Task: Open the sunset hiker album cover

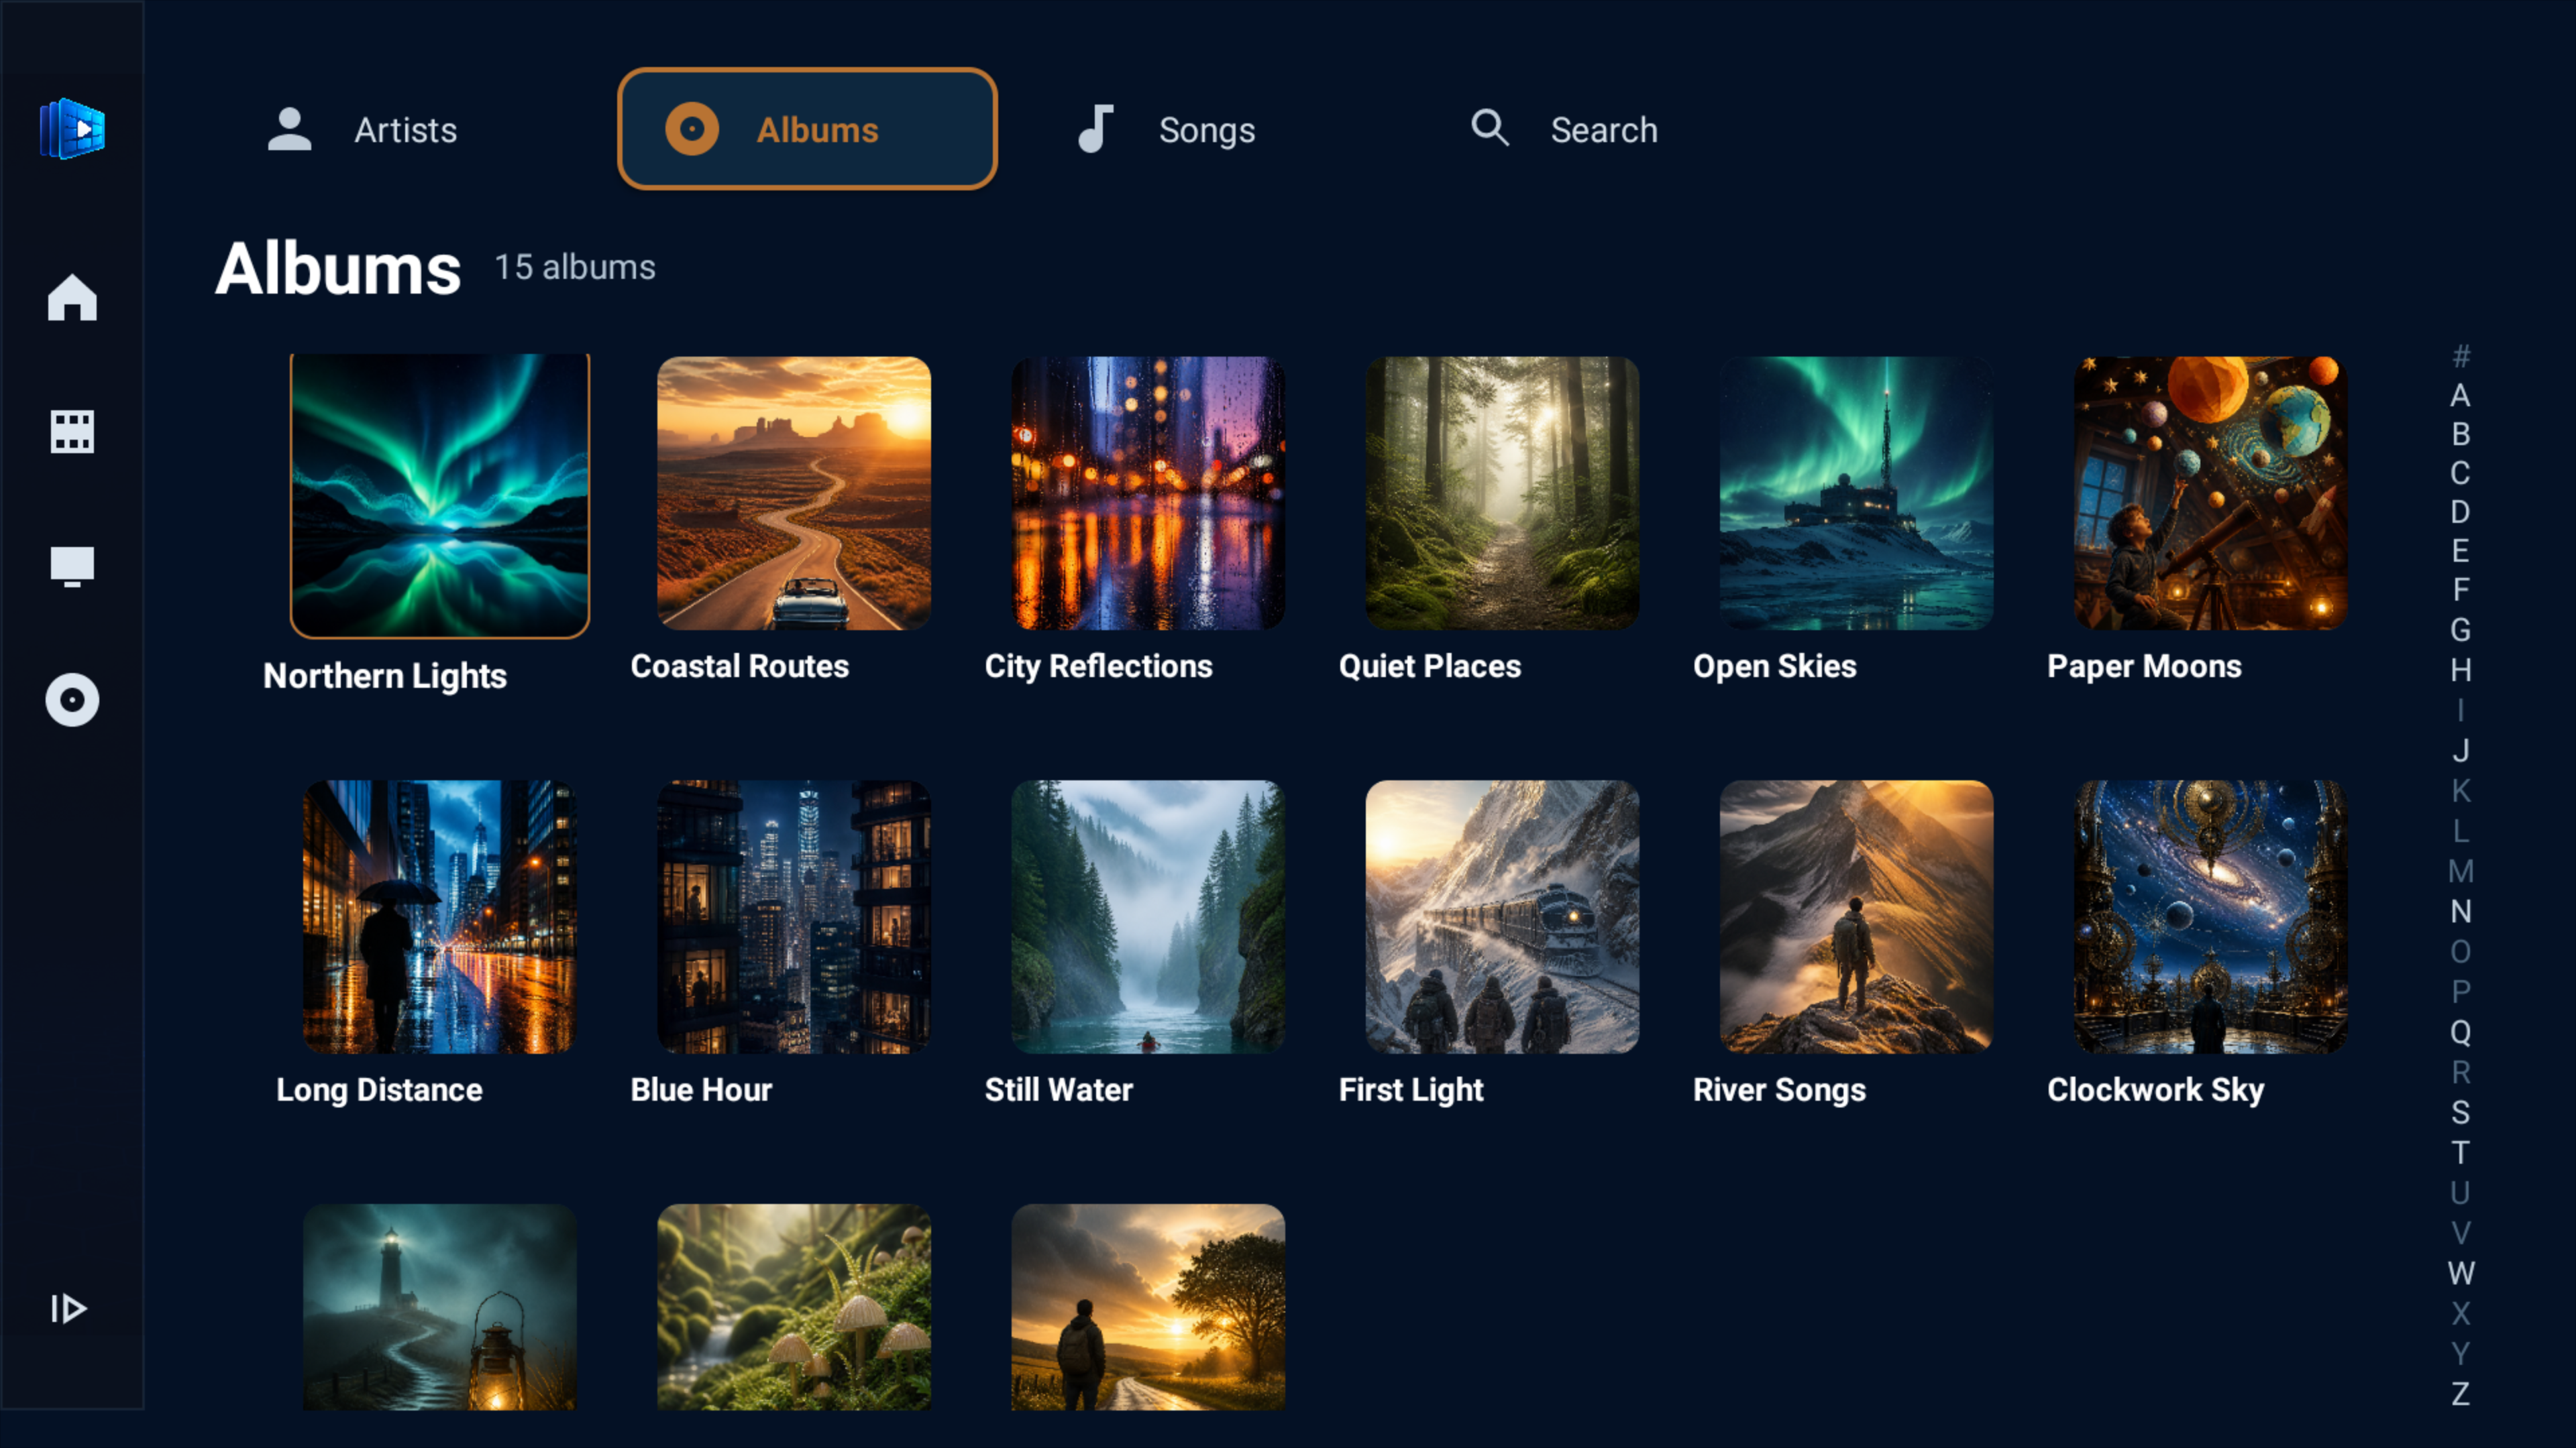Action: (1148, 1307)
